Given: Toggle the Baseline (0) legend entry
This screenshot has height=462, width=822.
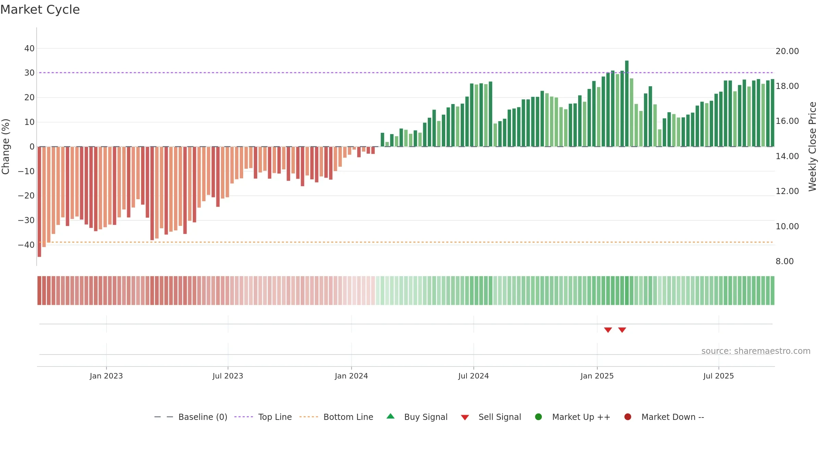Looking at the screenshot, I should coord(191,417).
